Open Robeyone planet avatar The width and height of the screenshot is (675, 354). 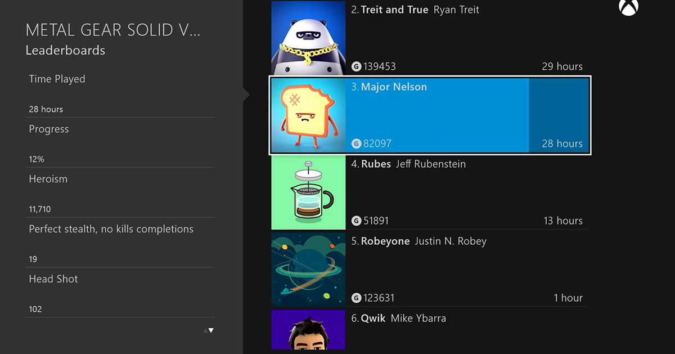[x=308, y=270]
